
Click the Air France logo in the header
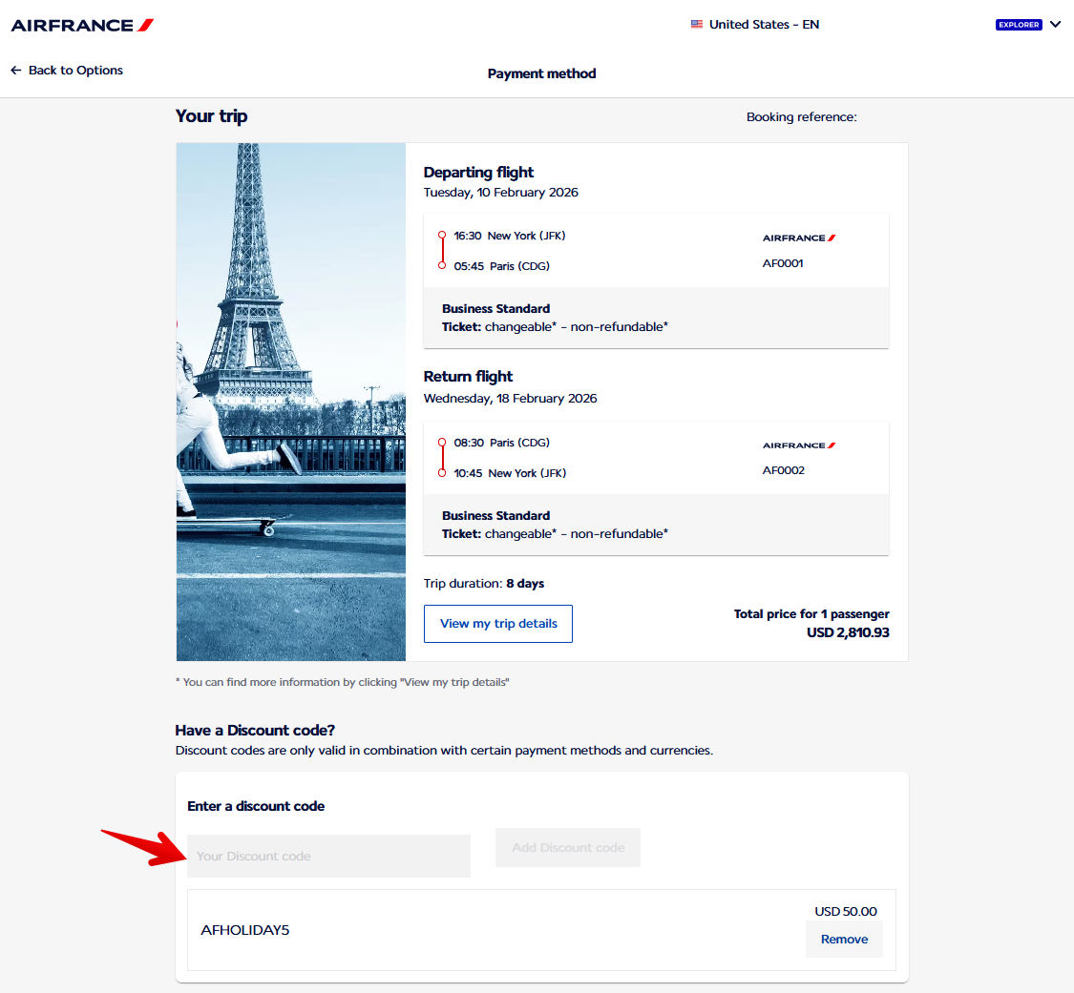point(81,25)
